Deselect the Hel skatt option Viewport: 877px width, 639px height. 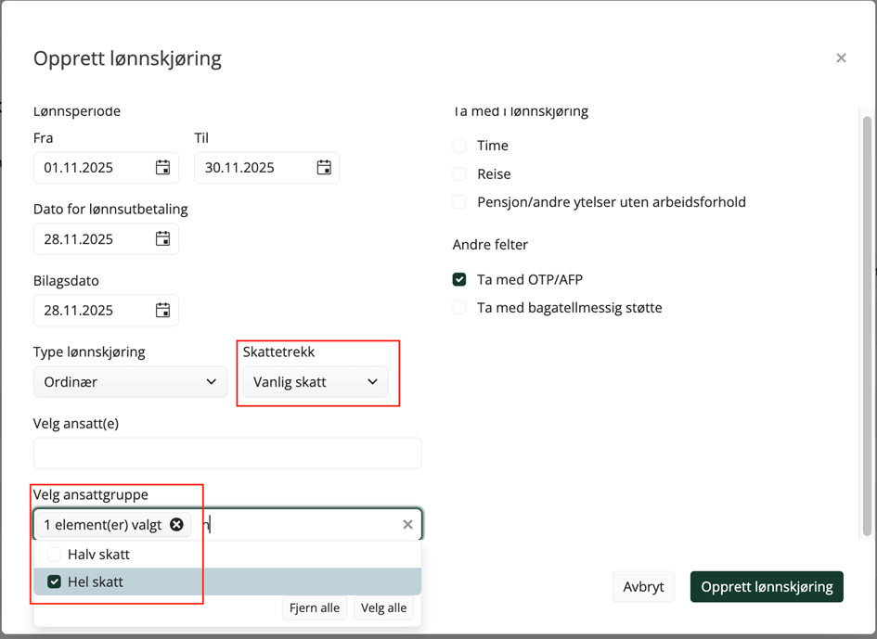click(x=55, y=582)
